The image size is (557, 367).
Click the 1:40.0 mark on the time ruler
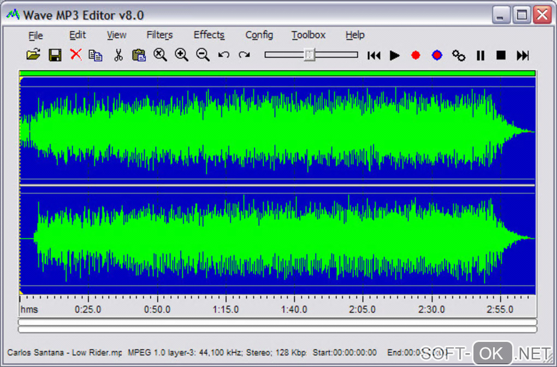[x=294, y=310]
